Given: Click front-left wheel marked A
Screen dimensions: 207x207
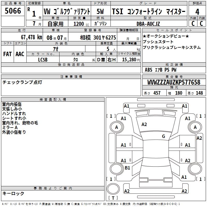Looking at the screenshot, I should 117,127.
